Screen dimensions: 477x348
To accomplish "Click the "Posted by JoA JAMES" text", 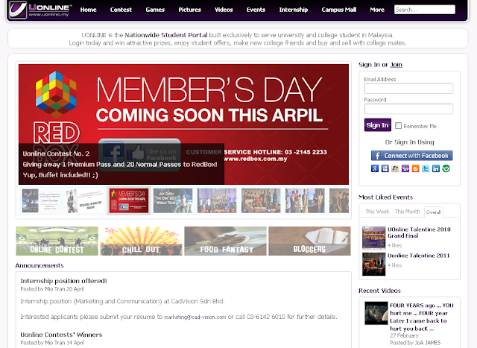I will pos(415,343).
